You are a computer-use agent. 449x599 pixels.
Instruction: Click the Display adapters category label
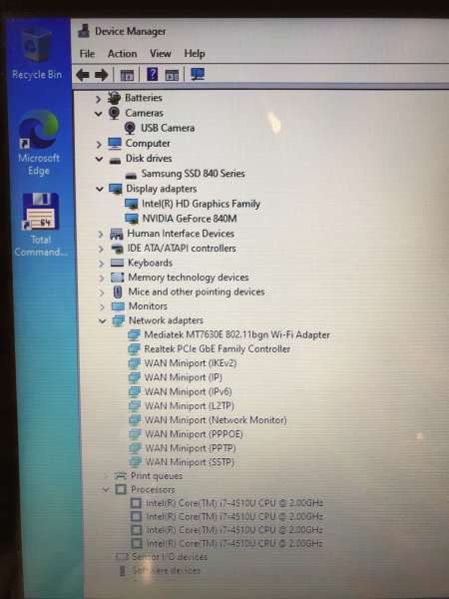coord(162,189)
